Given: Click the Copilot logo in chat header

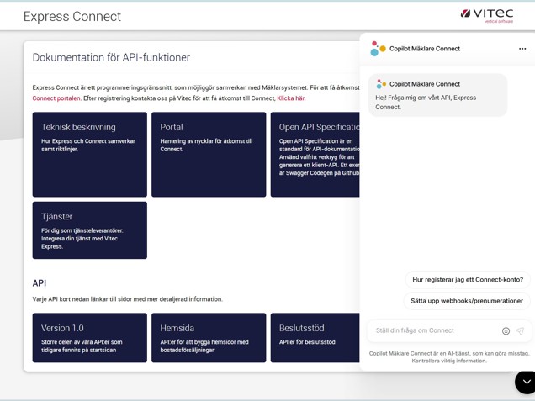Looking at the screenshot, I should 379,49.
